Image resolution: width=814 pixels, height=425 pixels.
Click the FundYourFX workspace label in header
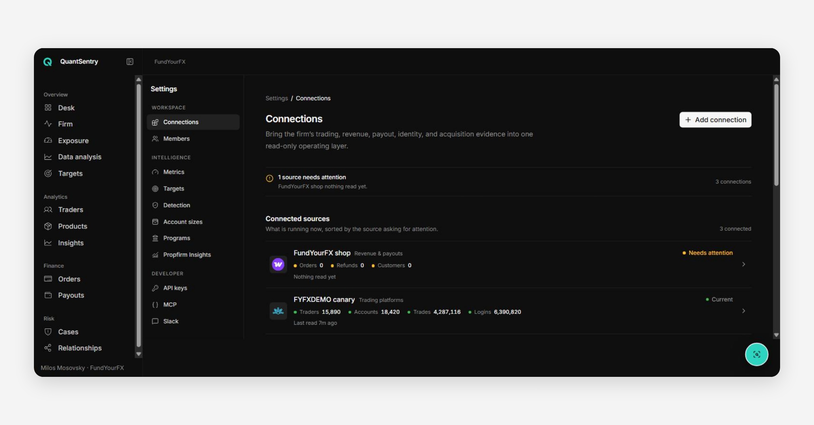(170, 62)
